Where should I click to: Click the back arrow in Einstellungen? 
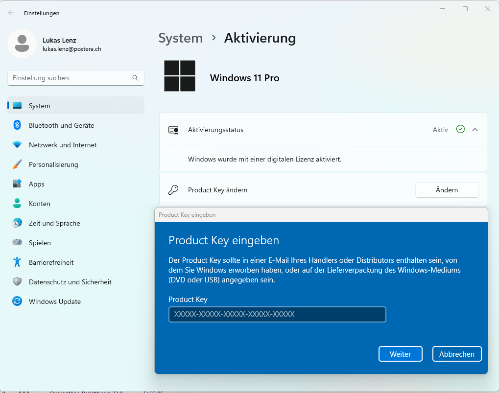[11, 13]
